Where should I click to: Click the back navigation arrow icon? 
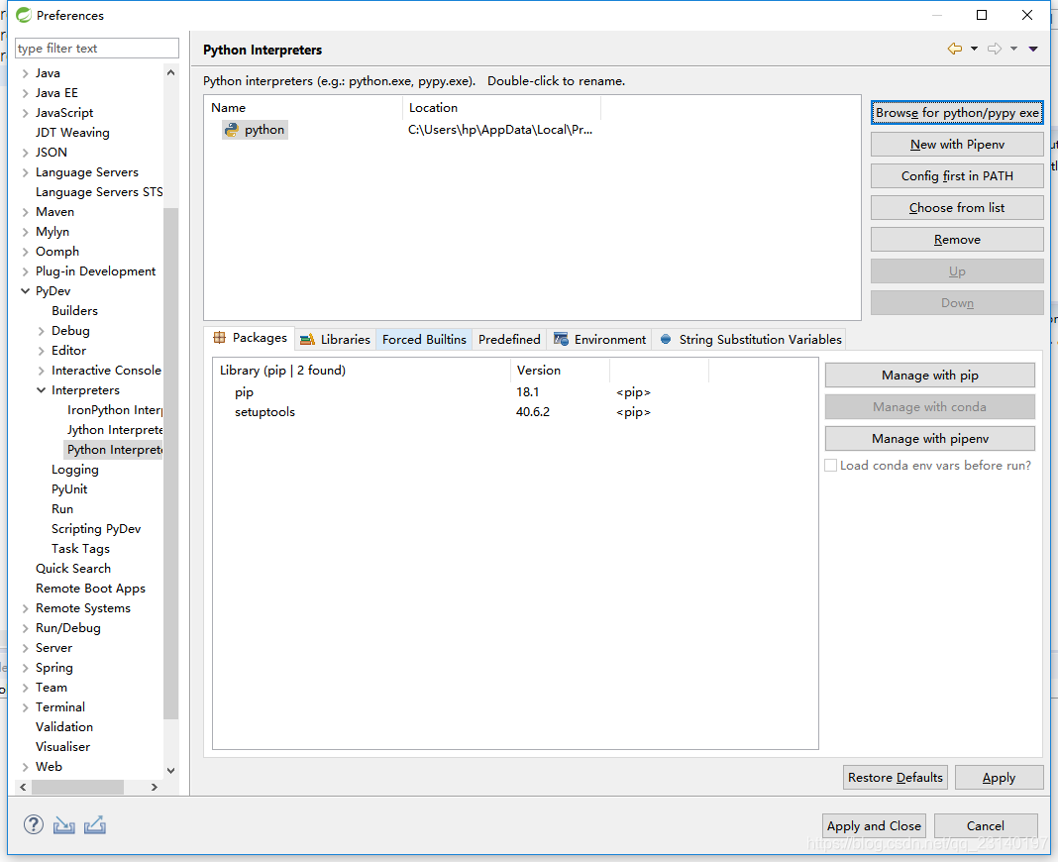[954, 49]
